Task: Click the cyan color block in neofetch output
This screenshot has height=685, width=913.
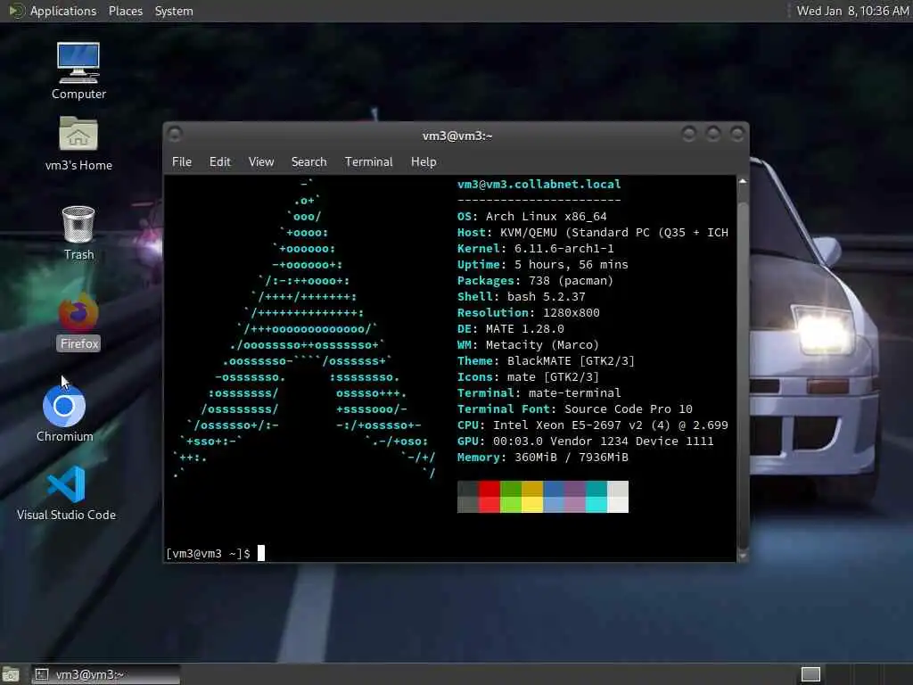Action: click(596, 497)
